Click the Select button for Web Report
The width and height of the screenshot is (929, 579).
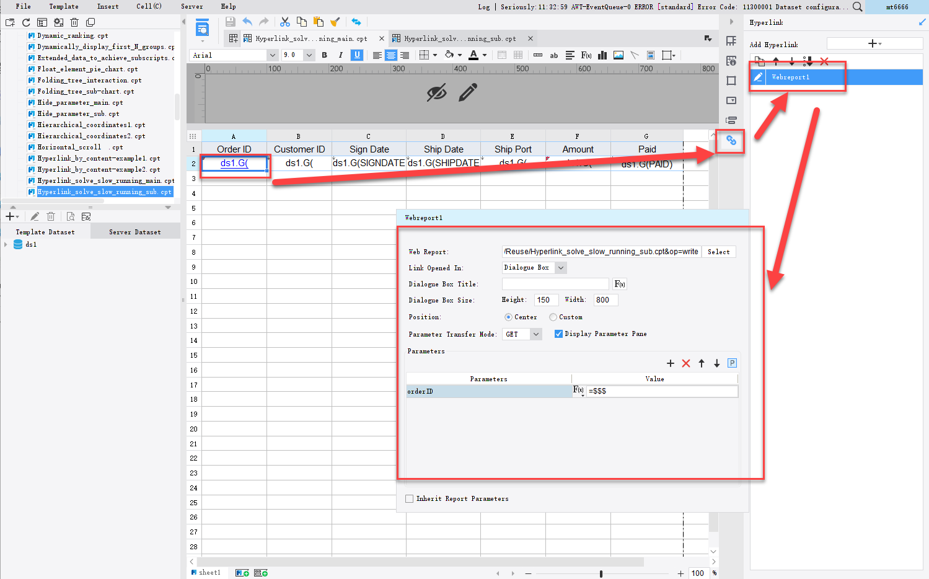click(x=718, y=252)
